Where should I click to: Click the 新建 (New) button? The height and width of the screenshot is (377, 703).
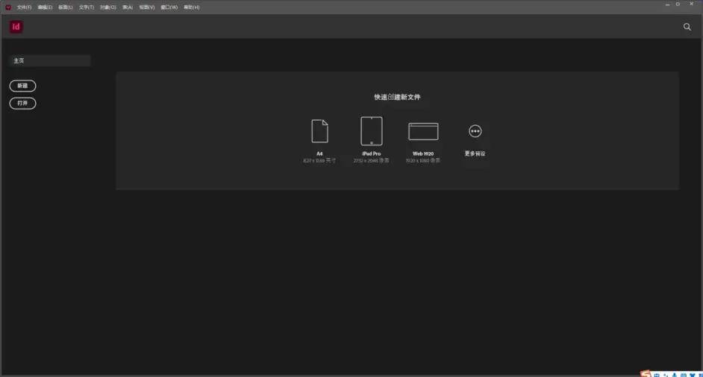[22, 86]
